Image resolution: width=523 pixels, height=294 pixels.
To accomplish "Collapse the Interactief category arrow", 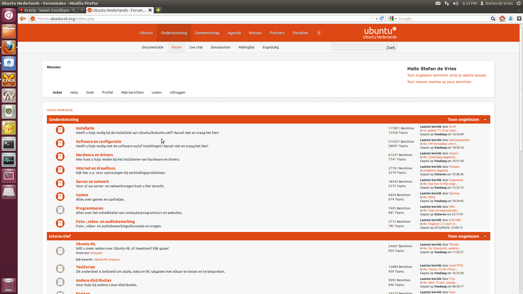I will pyautogui.click(x=485, y=236).
